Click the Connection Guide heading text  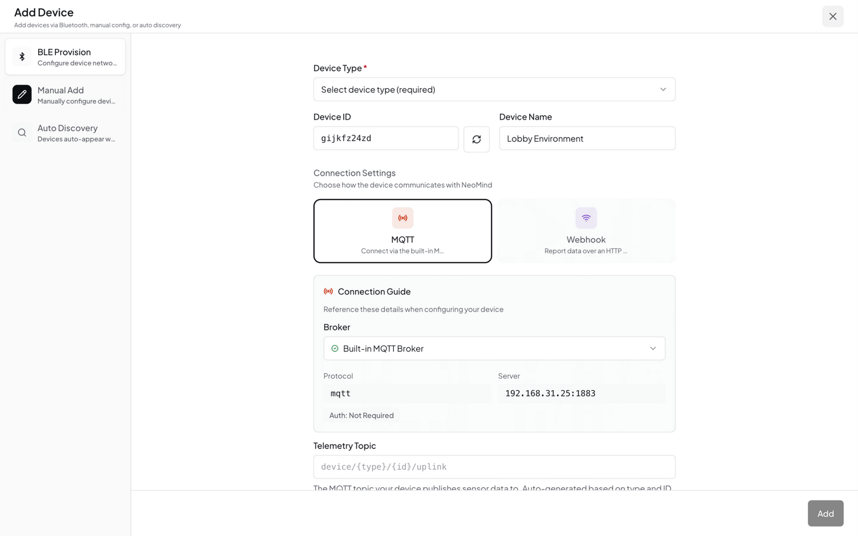(374, 291)
